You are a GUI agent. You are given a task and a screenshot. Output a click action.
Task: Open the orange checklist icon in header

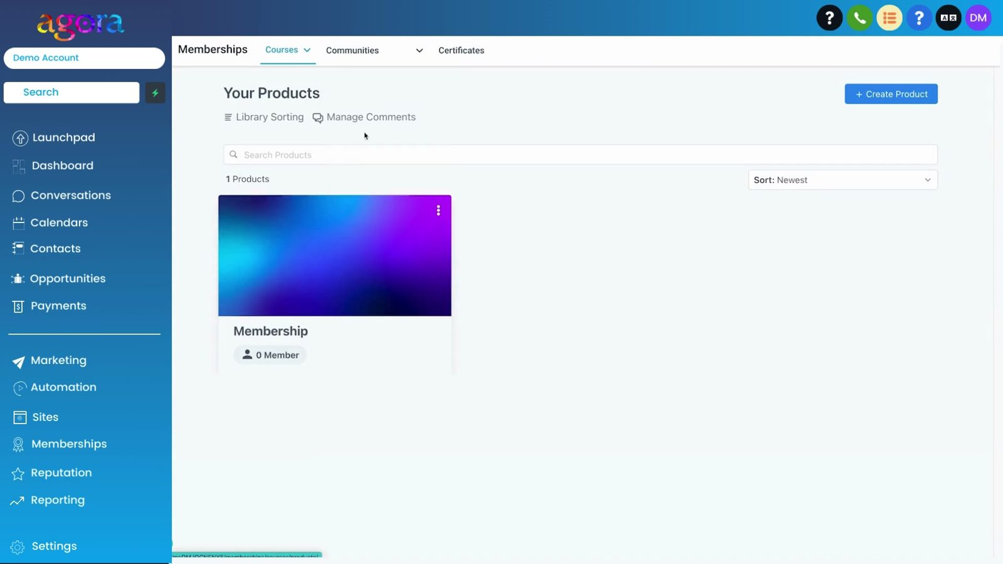[889, 18]
